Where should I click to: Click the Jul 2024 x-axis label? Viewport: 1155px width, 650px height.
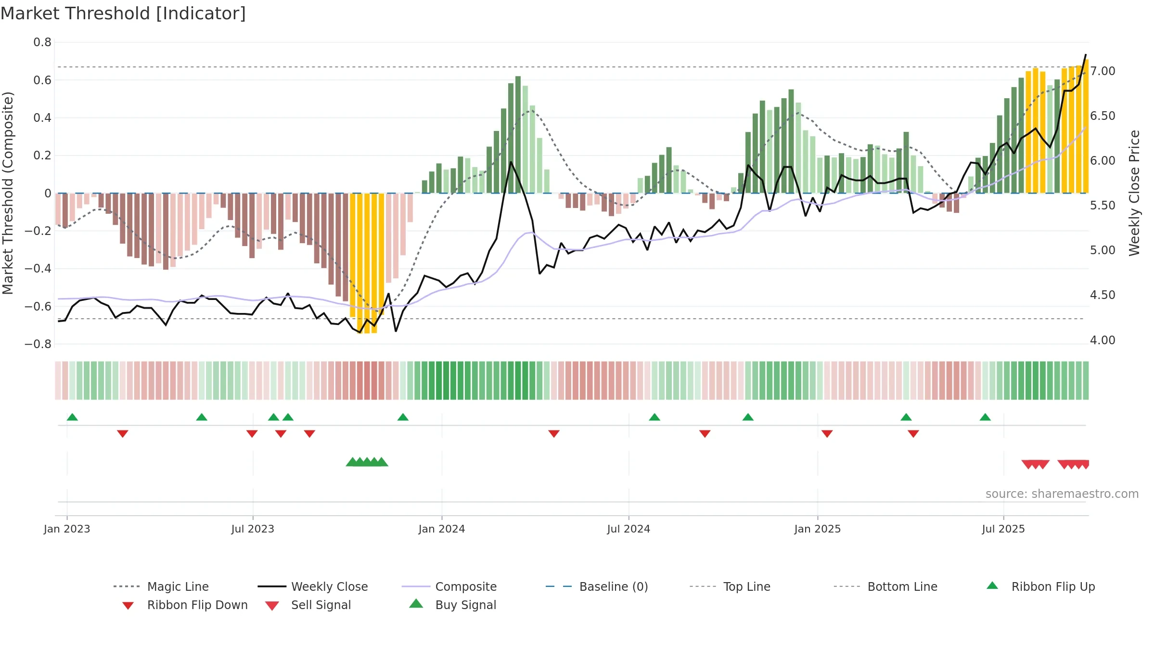pyautogui.click(x=629, y=529)
